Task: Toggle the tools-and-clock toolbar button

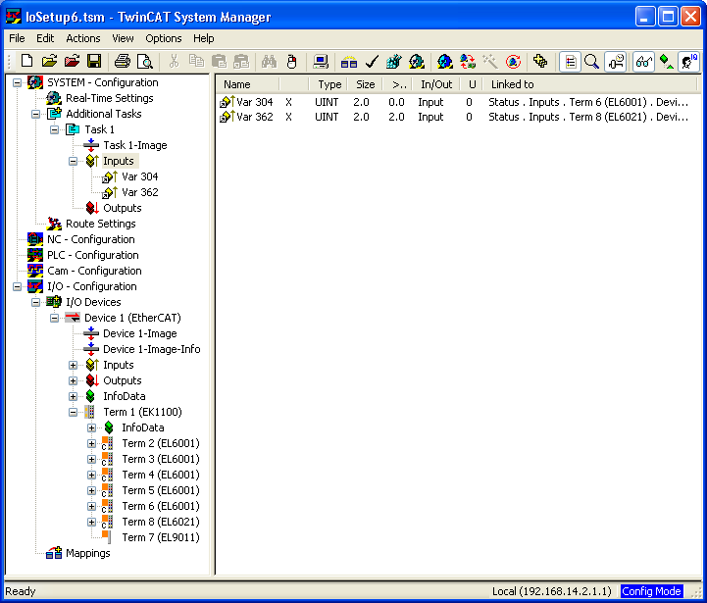Action: (616, 62)
